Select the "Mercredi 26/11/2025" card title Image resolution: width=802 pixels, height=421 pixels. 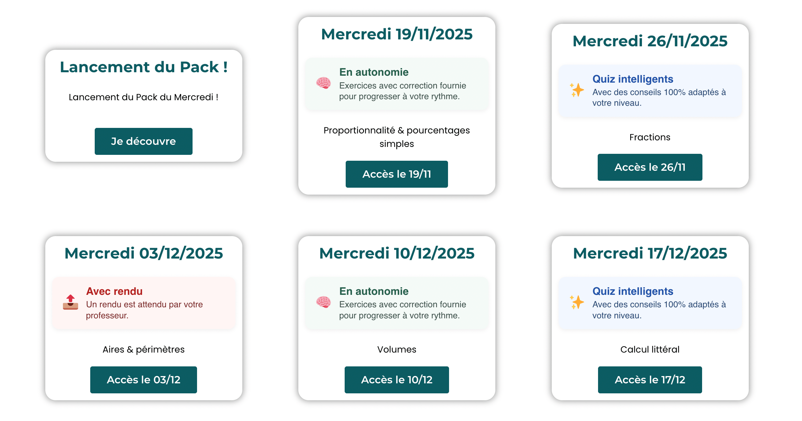[x=650, y=41]
